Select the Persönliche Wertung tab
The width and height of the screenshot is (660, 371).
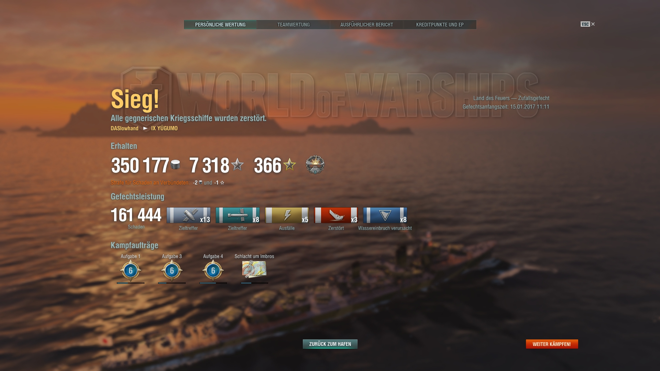[220, 25]
